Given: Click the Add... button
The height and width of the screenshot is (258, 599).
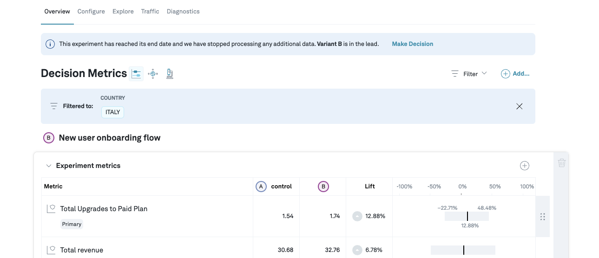Looking at the screenshot, I should [515, 74].
